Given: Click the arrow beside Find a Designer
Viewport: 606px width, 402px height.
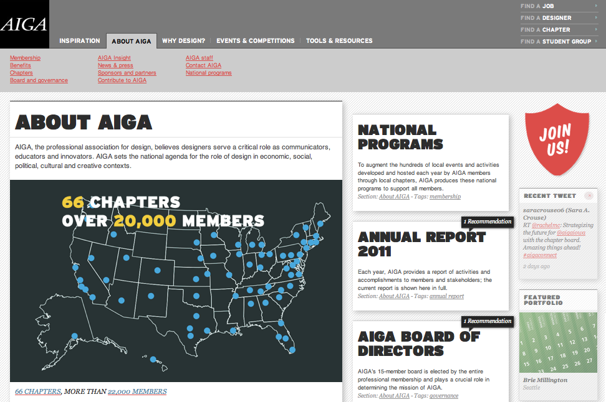Looking at the screenshot, I should tap(596, 18).
